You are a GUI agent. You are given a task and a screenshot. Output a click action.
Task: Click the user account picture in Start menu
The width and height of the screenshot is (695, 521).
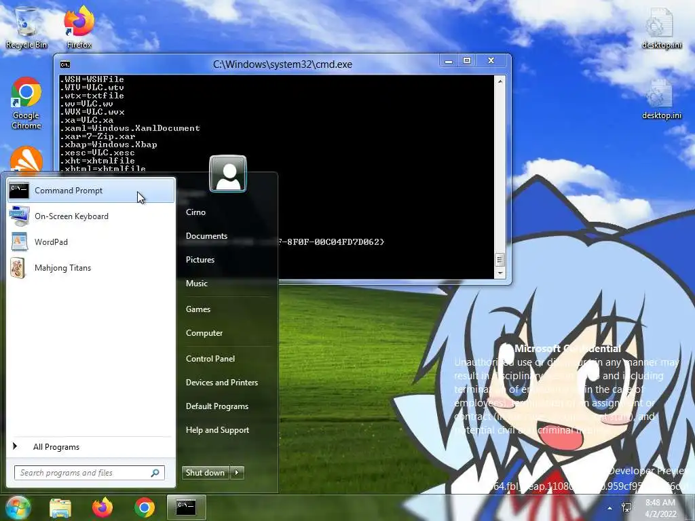228,174
